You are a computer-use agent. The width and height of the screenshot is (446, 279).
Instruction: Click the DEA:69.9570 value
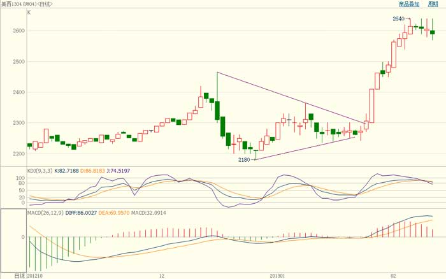(114, 213)
